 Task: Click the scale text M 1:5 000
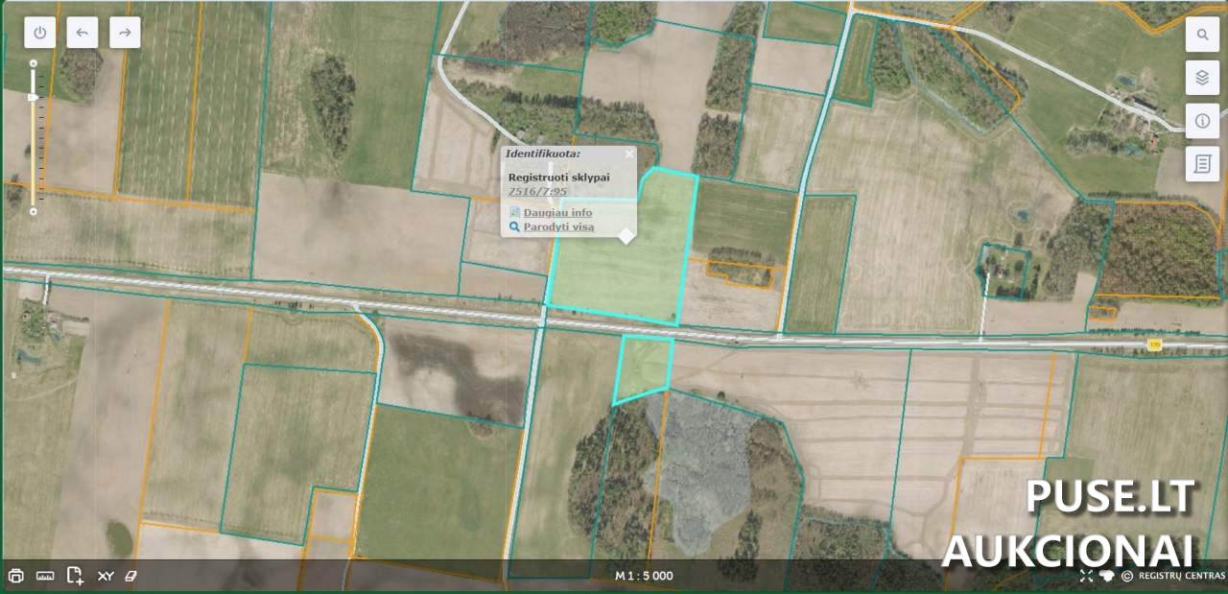[x=644, y=576]
